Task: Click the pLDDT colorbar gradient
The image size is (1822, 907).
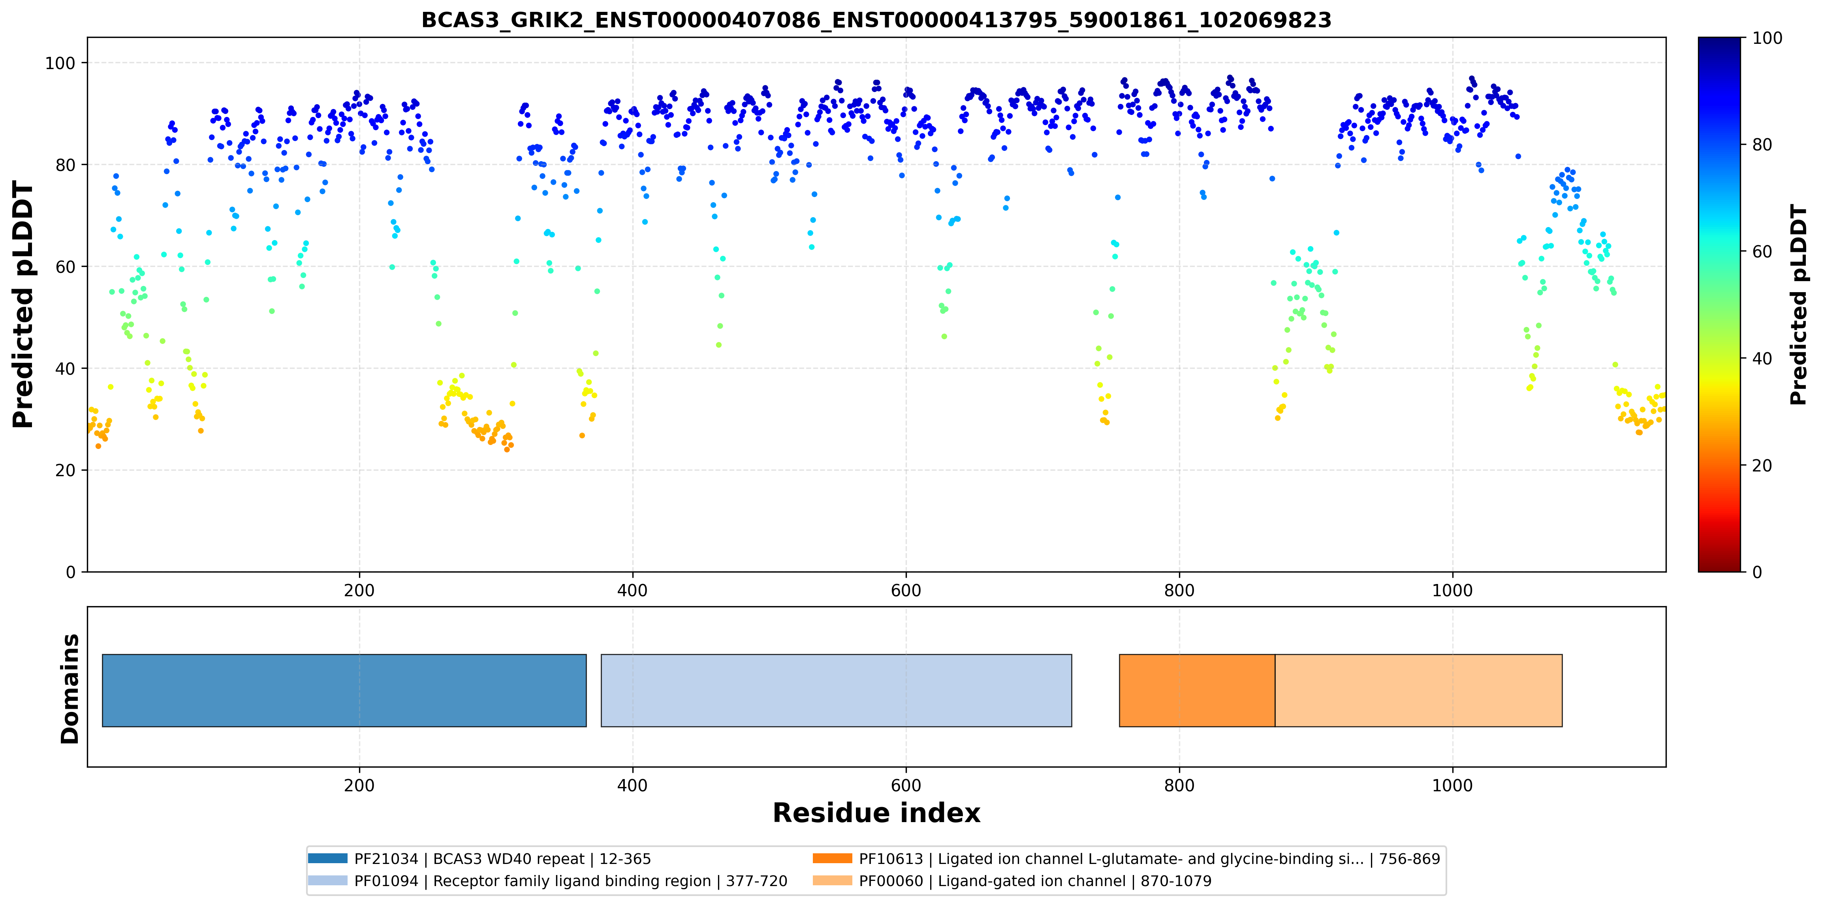Action: [x=1719, y=305]
